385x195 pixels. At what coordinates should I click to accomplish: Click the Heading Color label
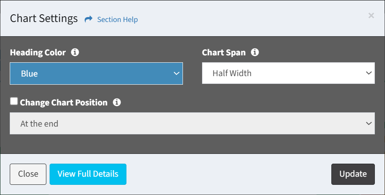pyautogui.click(x=38, y=53)
